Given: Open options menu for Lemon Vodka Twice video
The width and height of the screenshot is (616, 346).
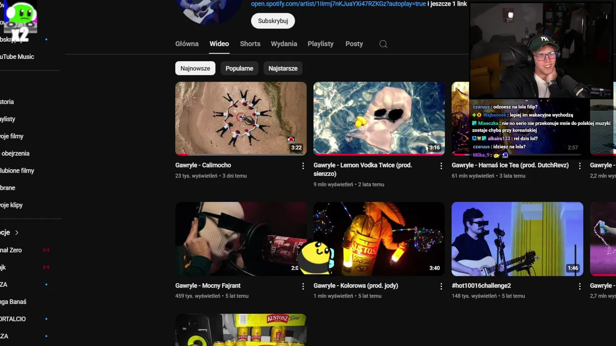Looking at the screenshot, I should (441, 166).
